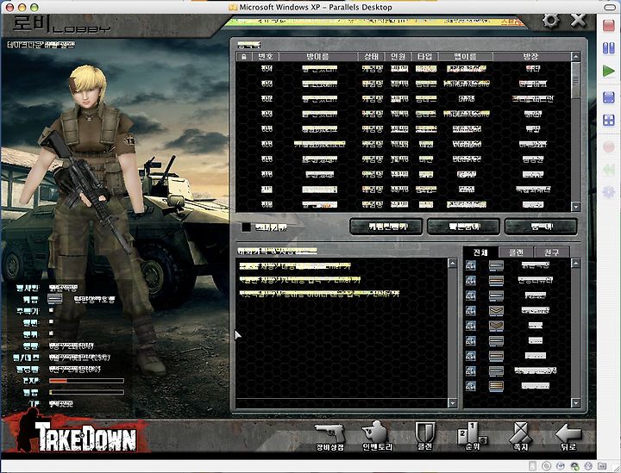Viewport: 621px width, 473px height.
Task: Click Parallels full screen icon in sidebar
Action: 609,97
